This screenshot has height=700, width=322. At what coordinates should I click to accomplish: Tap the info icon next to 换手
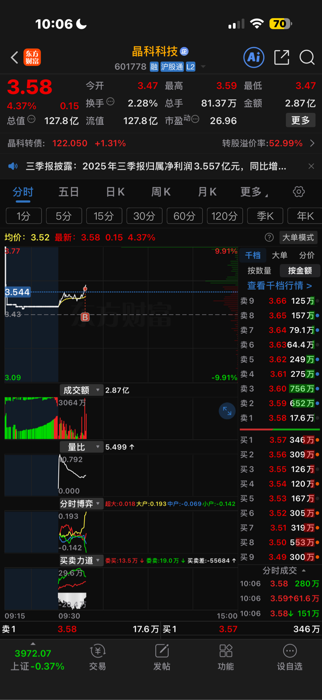pyautogui.click(x=110, y=101)
